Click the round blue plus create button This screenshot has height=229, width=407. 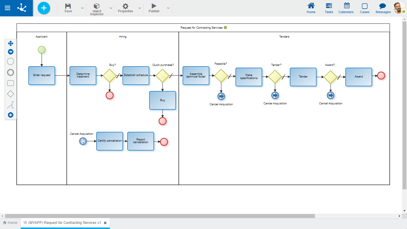(44, 8)
